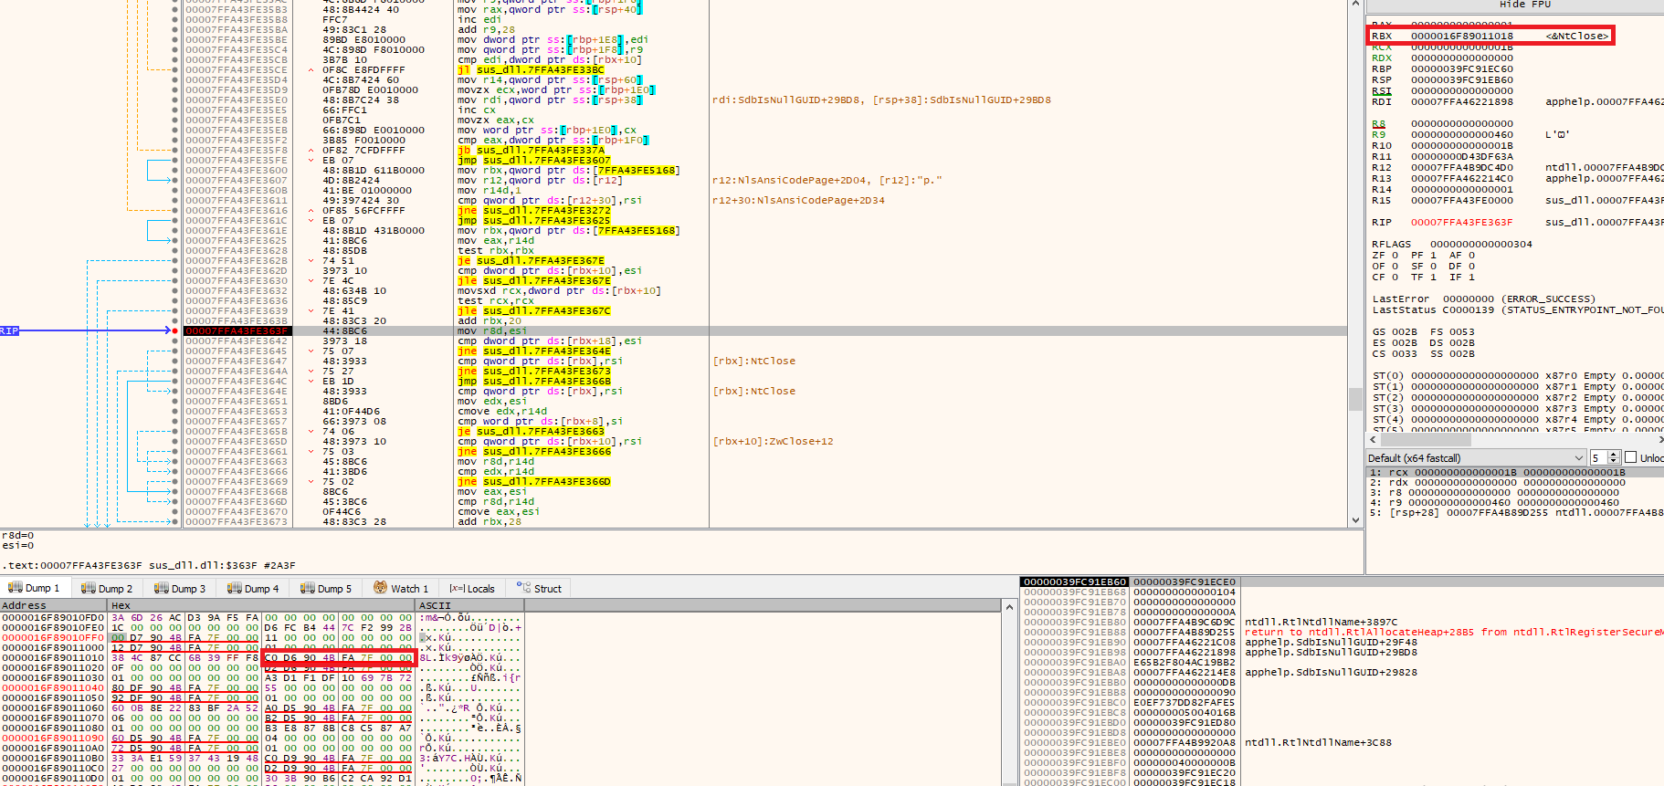Viewport: 1664px width, 786px height.
Task: Click the RBX register value 0000016F89011018
Action: [1461, 36]
